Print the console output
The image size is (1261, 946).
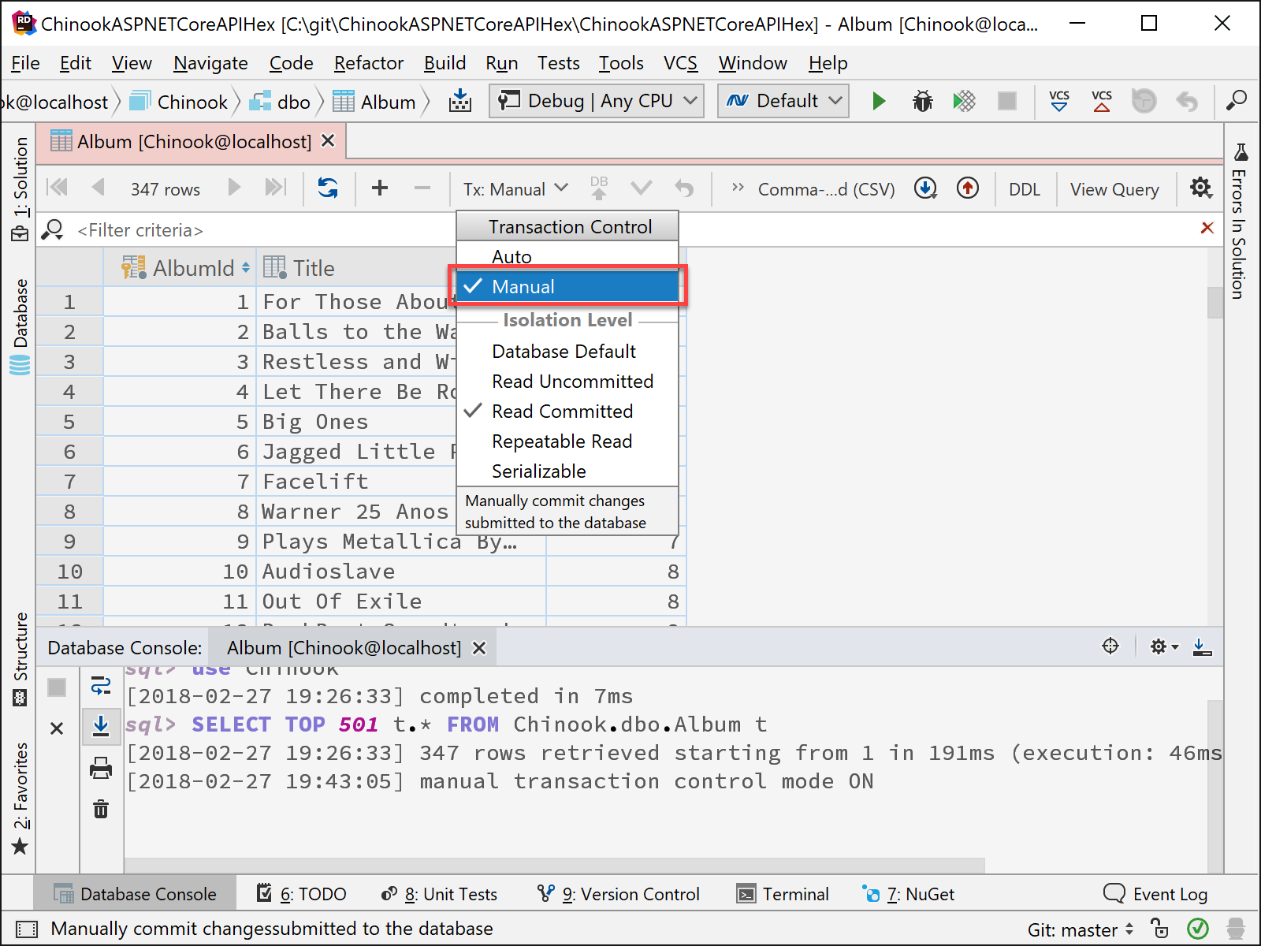pyautogui.click(x=101, y=768)
